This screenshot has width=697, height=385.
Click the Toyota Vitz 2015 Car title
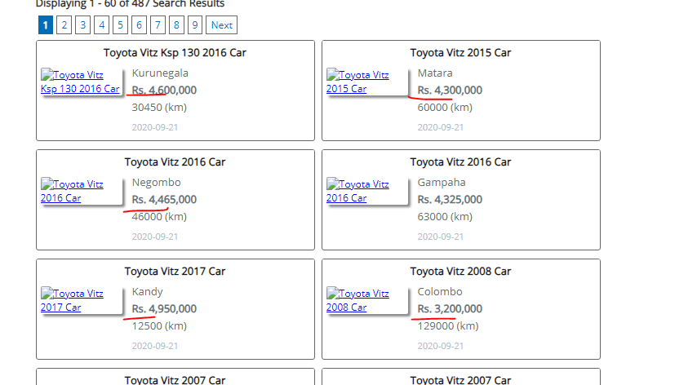(460, 53)
